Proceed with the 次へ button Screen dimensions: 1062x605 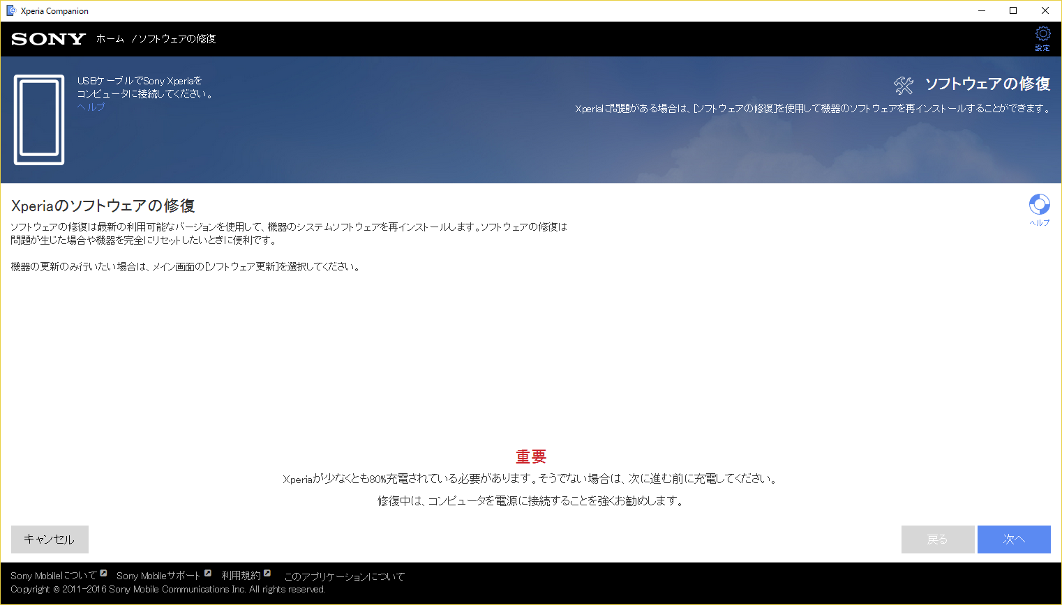[1014, 539]
